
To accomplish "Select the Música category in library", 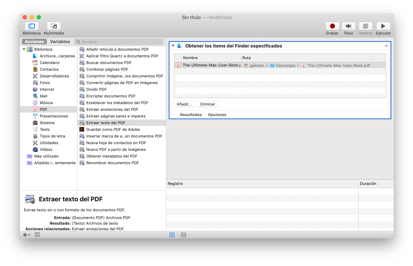I will (46, 103).
